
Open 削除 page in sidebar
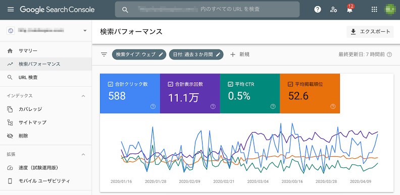(x=45, y=136)
